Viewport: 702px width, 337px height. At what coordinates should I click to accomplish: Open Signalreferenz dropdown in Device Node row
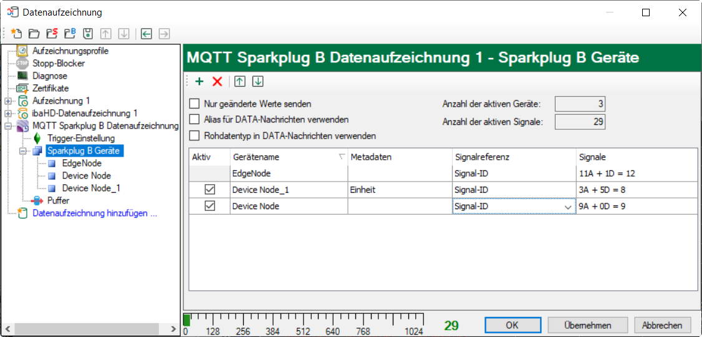click(x=568, y=207)
